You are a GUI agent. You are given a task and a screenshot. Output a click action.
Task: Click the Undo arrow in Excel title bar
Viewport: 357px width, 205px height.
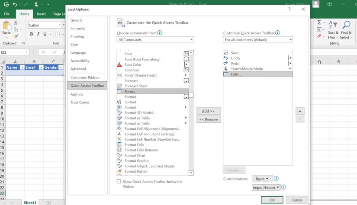click(15, 4)
